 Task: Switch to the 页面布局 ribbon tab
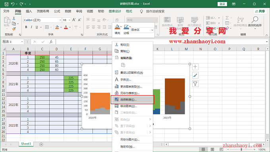tap(43, 12)
